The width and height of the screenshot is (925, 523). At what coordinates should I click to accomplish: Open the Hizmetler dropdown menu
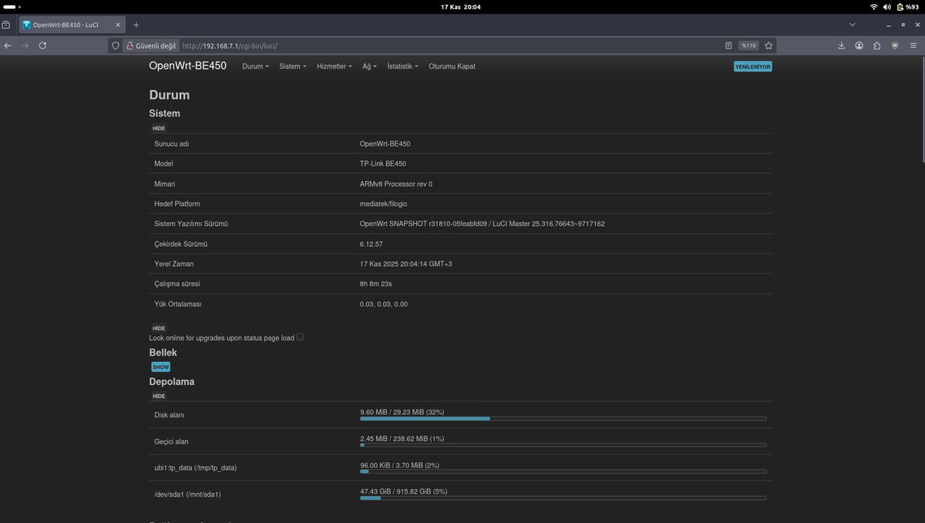tap(334, 66)
